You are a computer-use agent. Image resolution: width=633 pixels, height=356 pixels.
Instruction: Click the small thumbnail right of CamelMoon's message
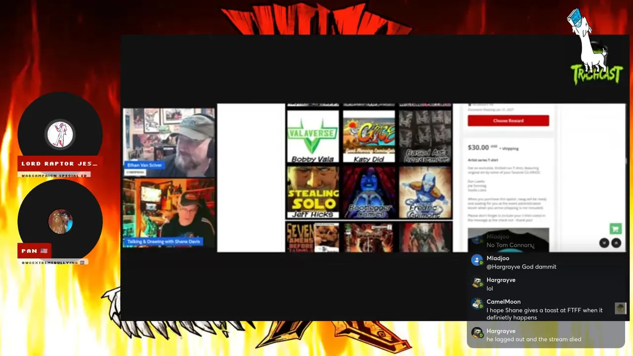pyautogui.click(x=620, y=309)
